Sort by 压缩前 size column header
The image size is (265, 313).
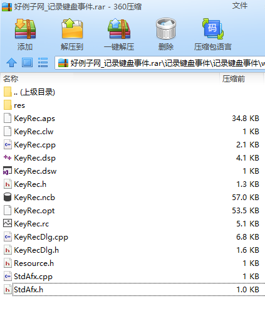point(234,79)
